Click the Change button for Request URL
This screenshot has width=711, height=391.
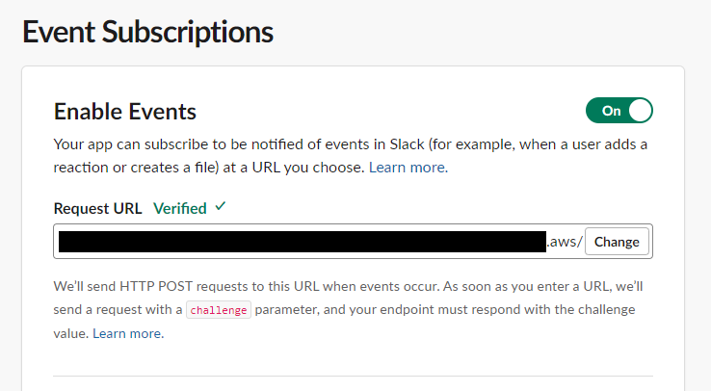tap(617, 242)
